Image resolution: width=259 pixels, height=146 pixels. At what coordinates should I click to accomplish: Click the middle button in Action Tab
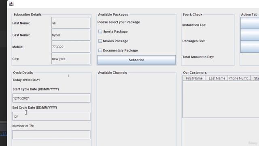[x=250, y=35]
